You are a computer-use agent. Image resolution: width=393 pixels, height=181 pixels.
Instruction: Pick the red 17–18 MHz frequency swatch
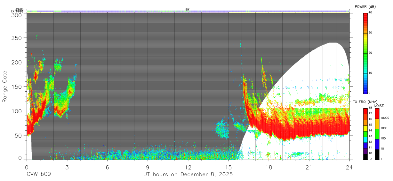pos(365,111)
